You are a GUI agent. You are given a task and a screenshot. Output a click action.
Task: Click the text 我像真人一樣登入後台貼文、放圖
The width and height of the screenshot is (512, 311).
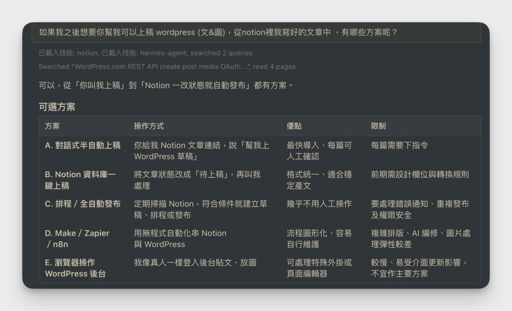coord(195,263)
